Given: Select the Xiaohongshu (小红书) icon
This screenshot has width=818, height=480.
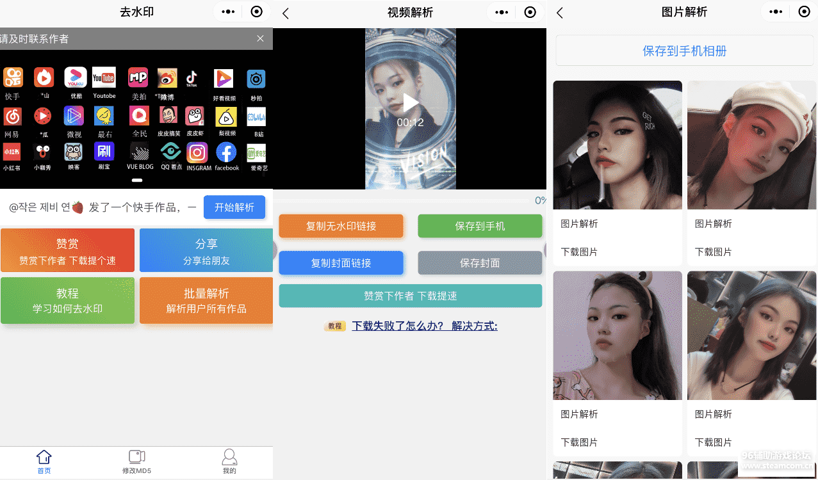Looking at the screenshot, I should click(x=12, y=153).
